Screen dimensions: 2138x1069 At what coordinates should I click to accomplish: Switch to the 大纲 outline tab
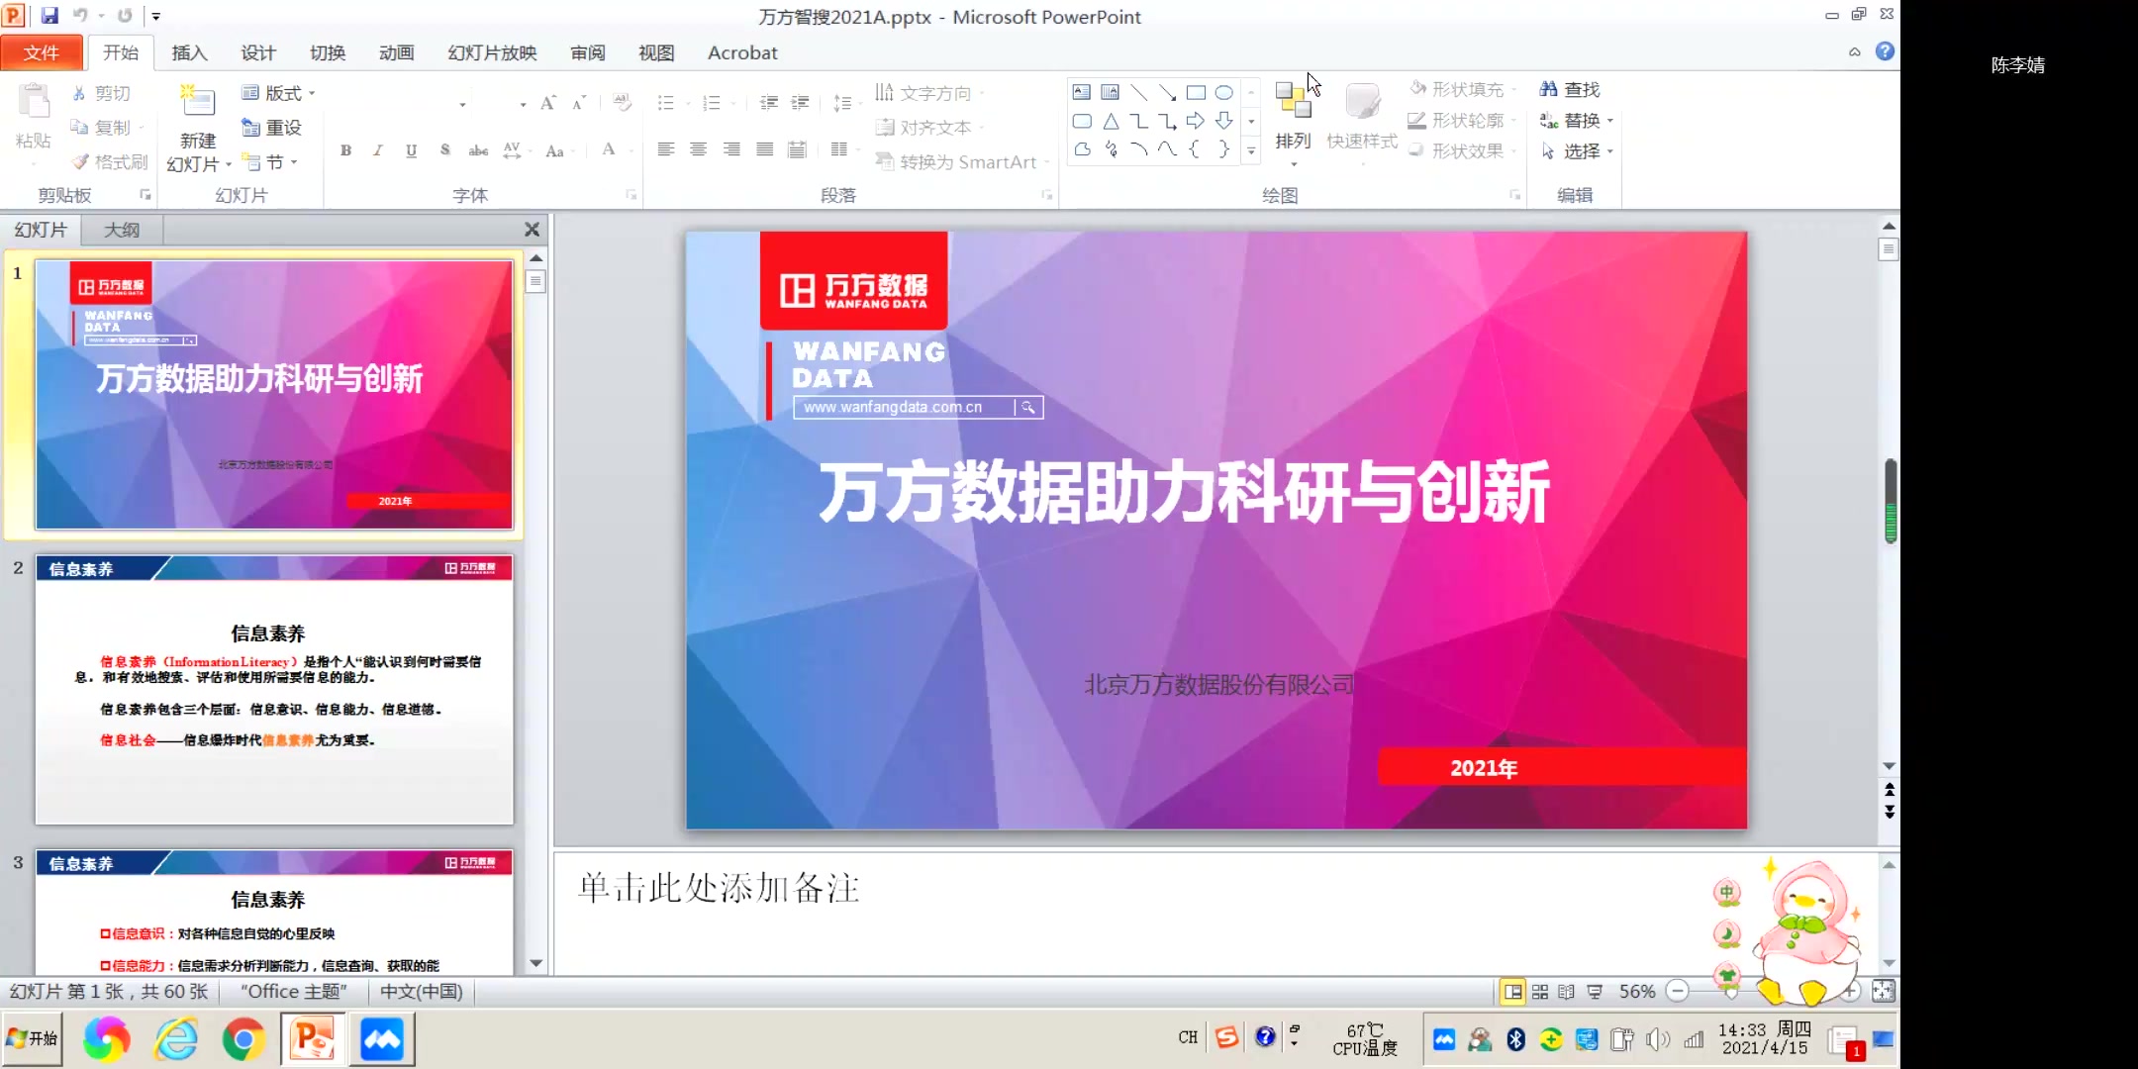pyautogui.click(x=121, y=229)
